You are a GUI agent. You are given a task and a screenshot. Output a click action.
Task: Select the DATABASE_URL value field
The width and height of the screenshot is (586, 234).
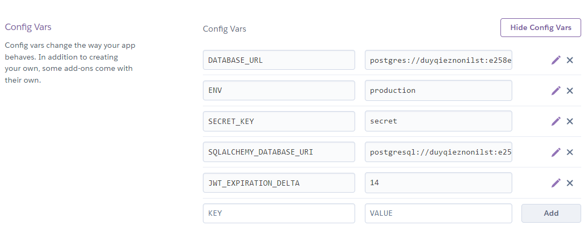pos(438,60)
